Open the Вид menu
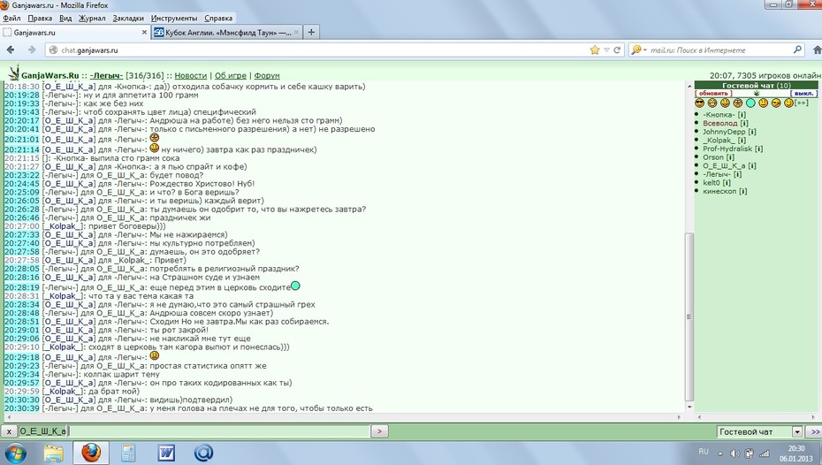Screen dimensions: 822x465 click(65, 19)
